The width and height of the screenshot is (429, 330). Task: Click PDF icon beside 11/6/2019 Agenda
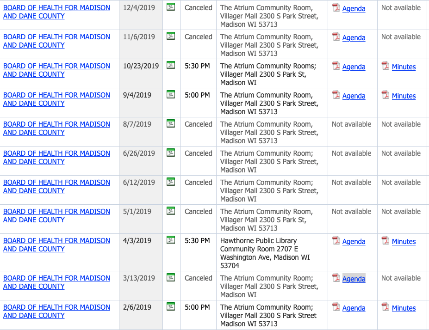tap(336, 37)
